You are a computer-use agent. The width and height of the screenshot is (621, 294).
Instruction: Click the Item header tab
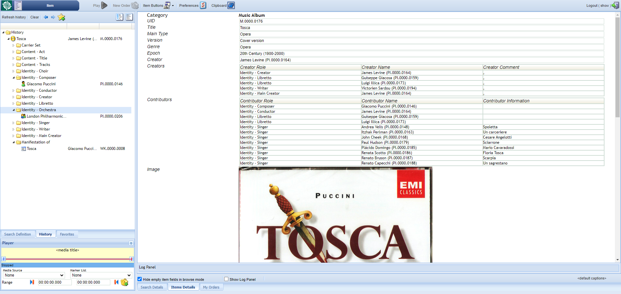[50, 5]
